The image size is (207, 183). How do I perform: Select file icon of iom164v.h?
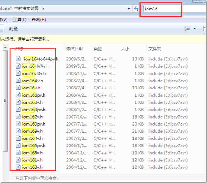point(18,138)
